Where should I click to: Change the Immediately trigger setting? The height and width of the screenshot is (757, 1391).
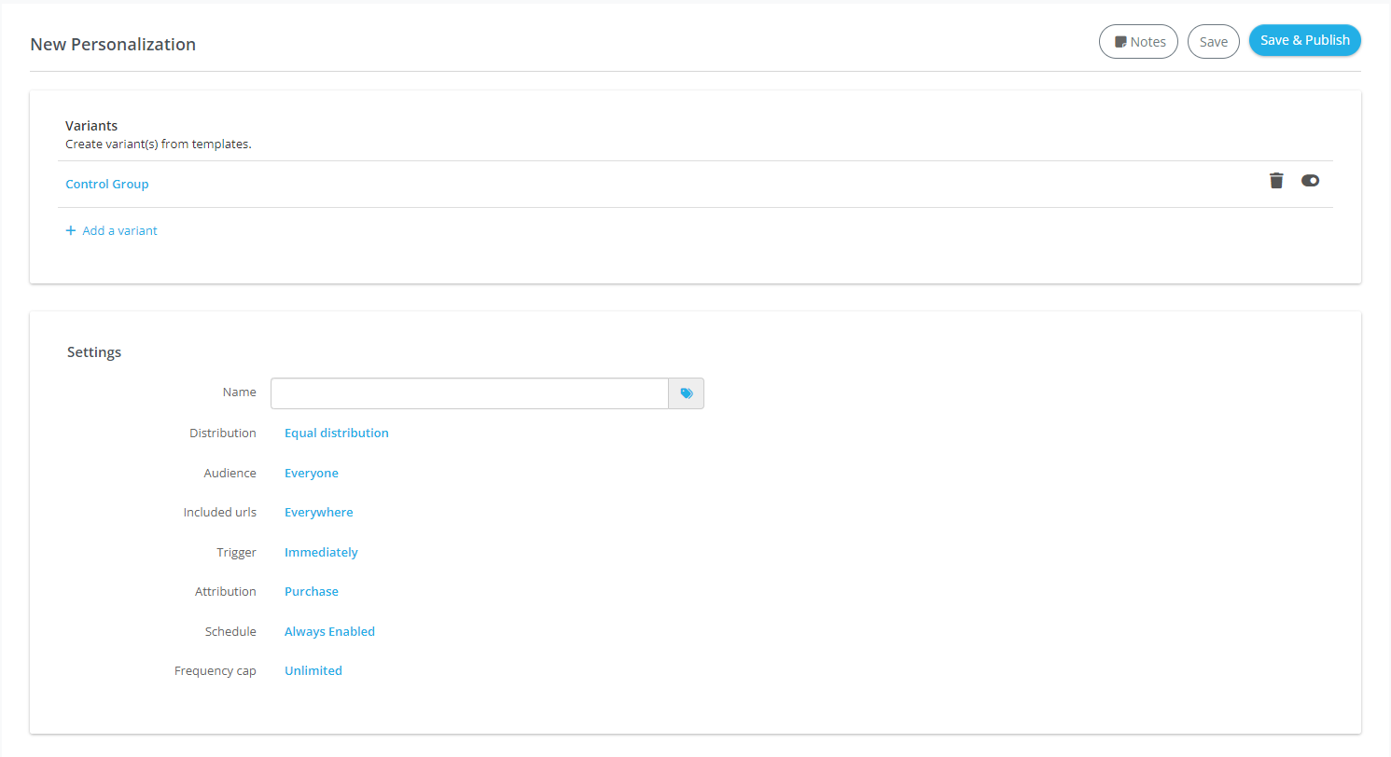pos(321,552)
